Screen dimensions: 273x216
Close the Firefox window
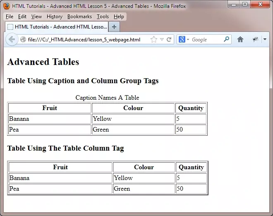(260, 5)
